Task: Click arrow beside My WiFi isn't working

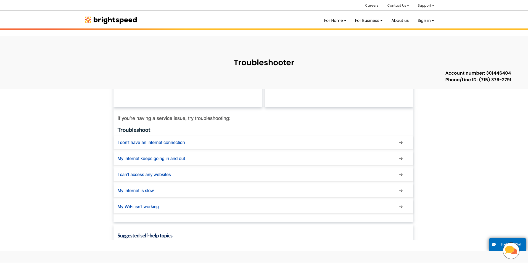Action: 401,207
